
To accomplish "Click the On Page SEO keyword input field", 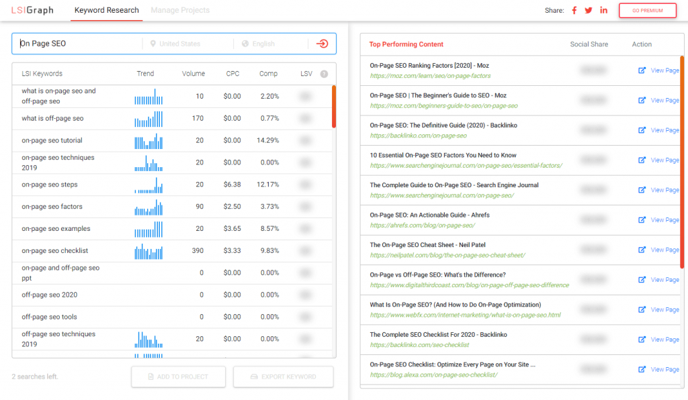I will tap(79, 44).
